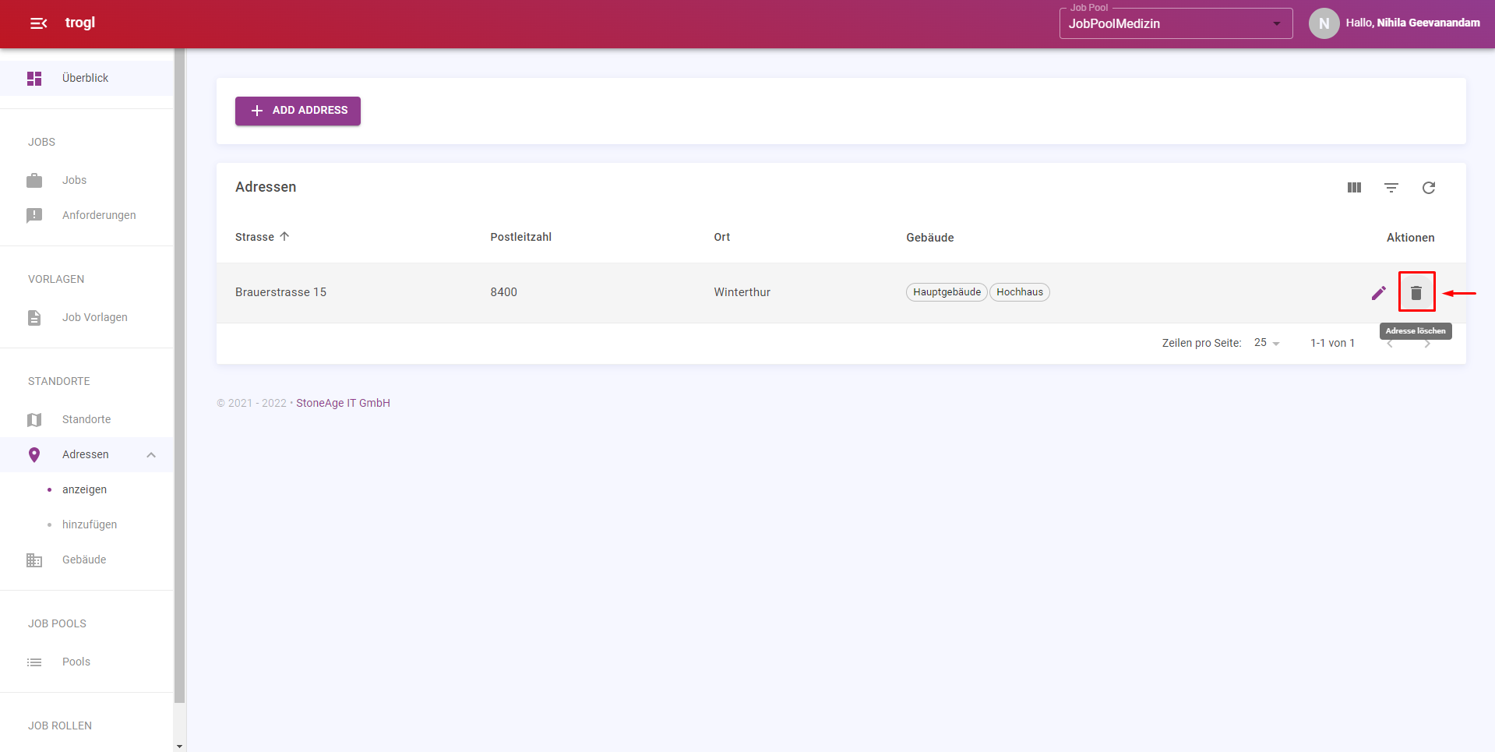The width and height of the screenshot is (1495, 752).
Task: Click the Job Vorlagen document icon
Action: pos(34,317)
